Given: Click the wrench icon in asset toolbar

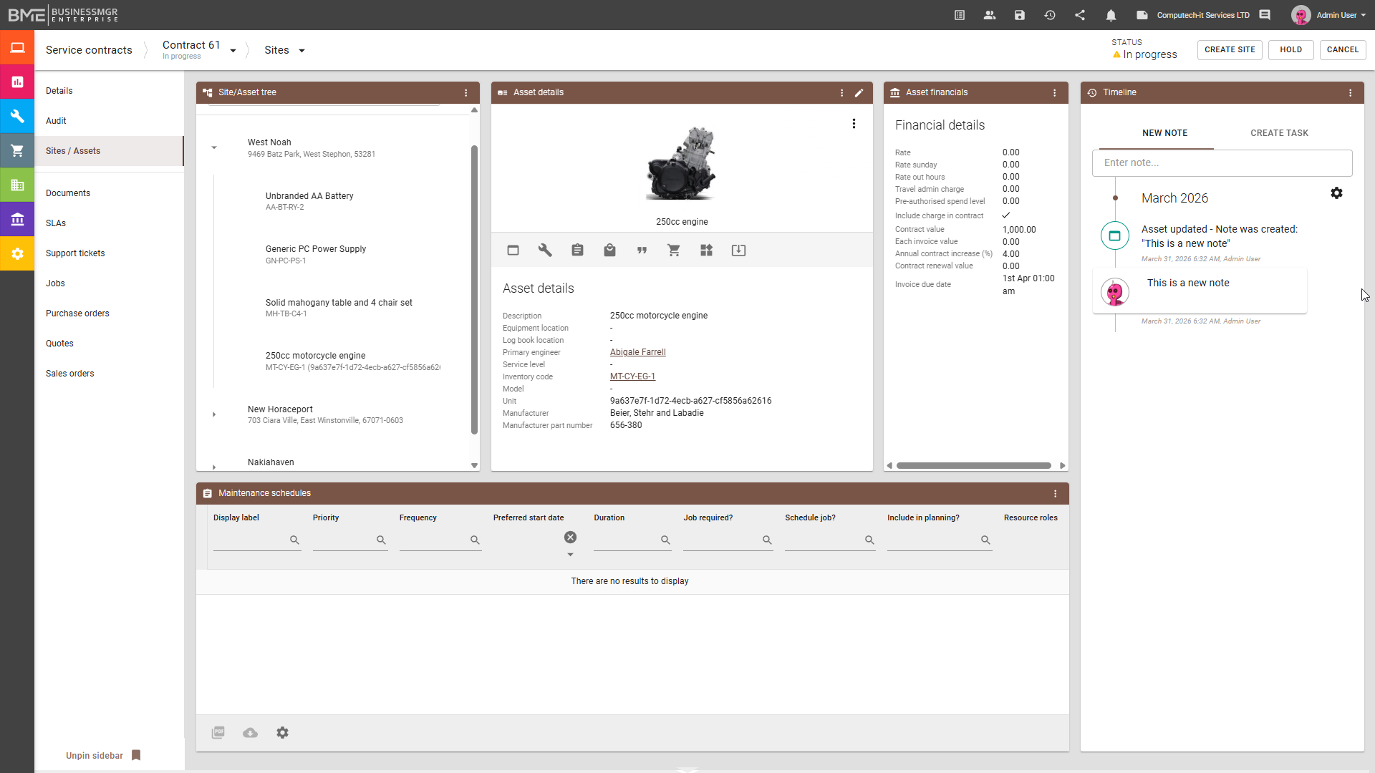Looking at the screenshot, I should 545,250.
